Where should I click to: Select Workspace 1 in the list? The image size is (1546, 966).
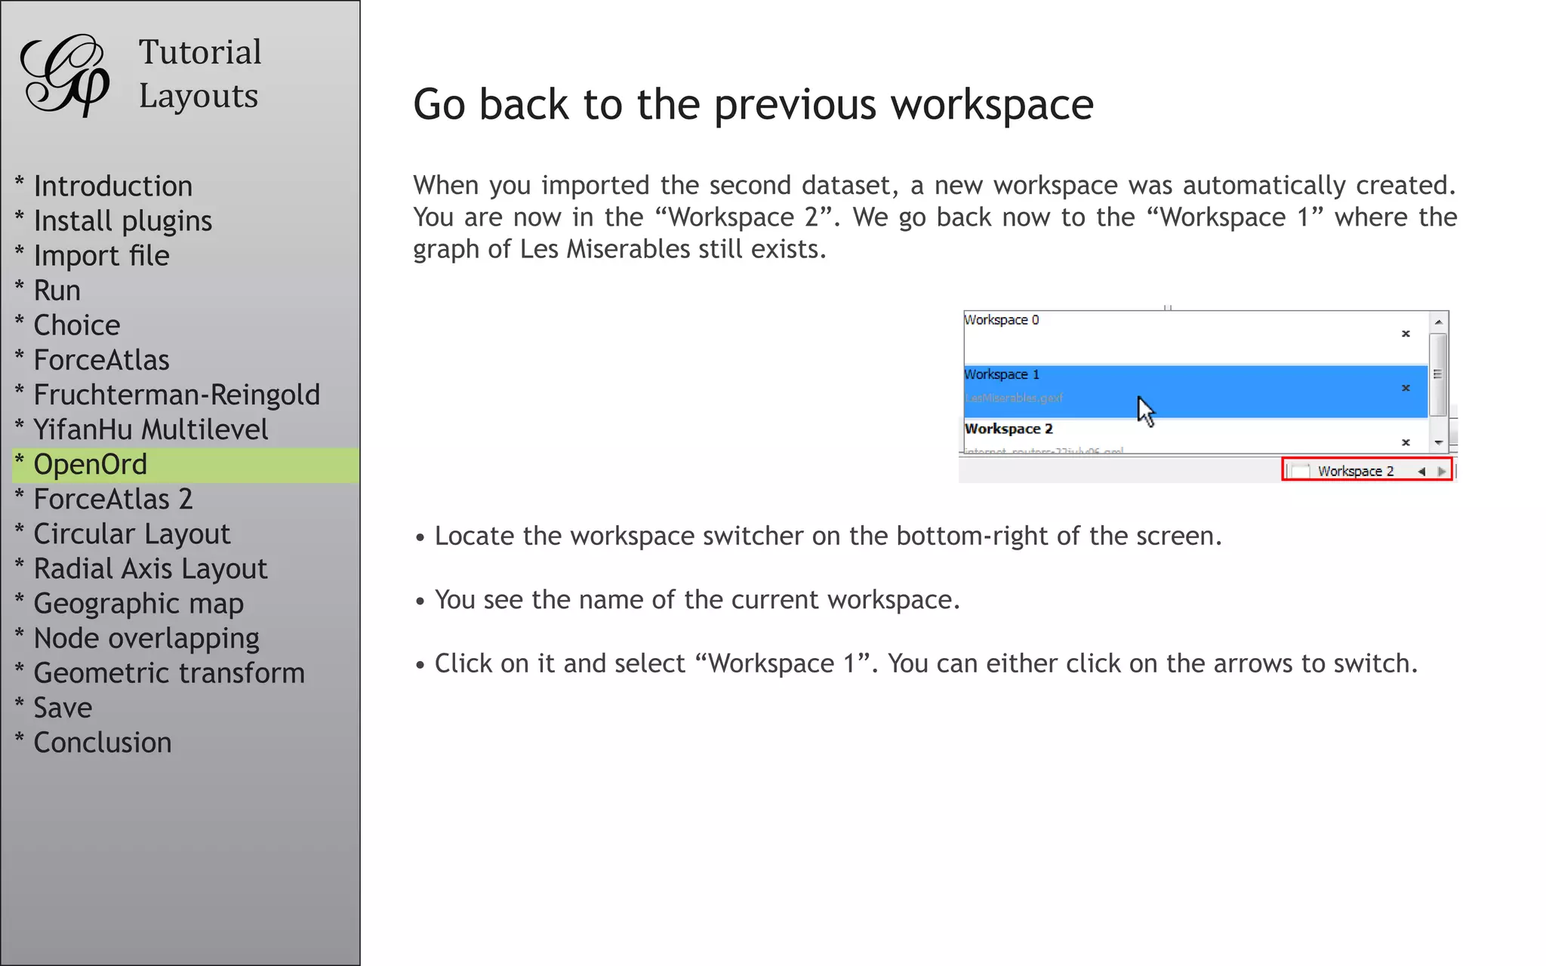1196,391
